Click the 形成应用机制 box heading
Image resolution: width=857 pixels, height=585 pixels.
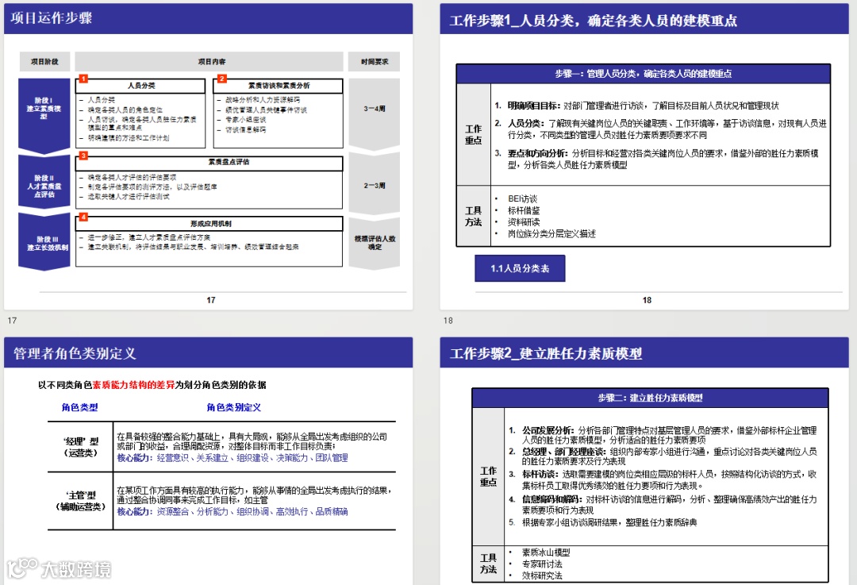209,224
